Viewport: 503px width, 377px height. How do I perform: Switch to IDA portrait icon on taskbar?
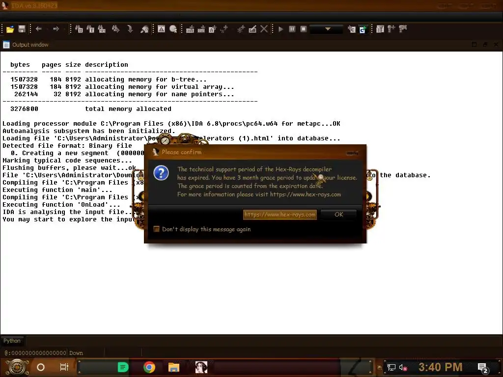pyautogui.click(x=201, y=367)
